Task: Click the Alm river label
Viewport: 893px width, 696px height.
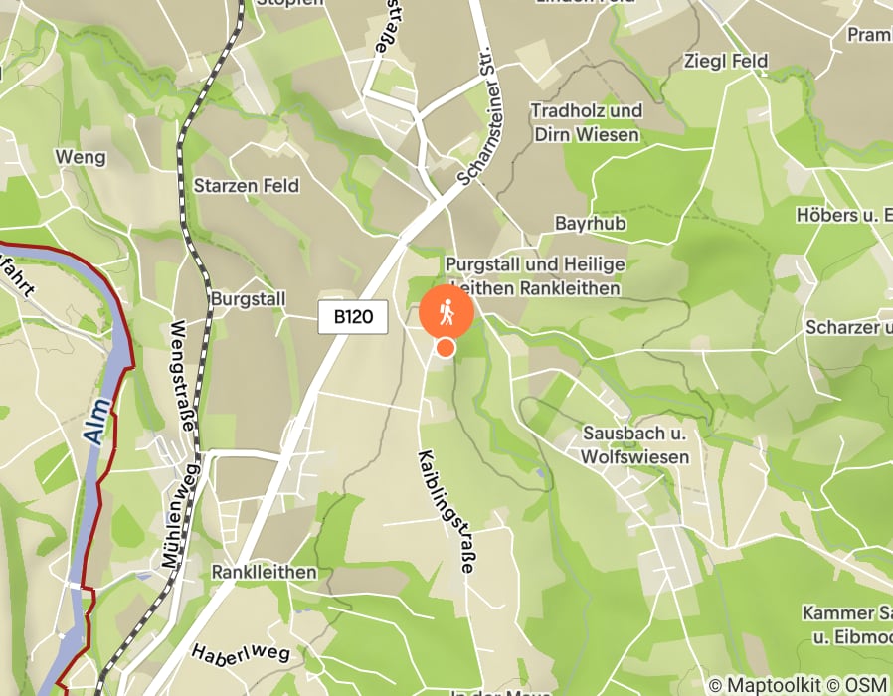Action: (x=96, y=422)
